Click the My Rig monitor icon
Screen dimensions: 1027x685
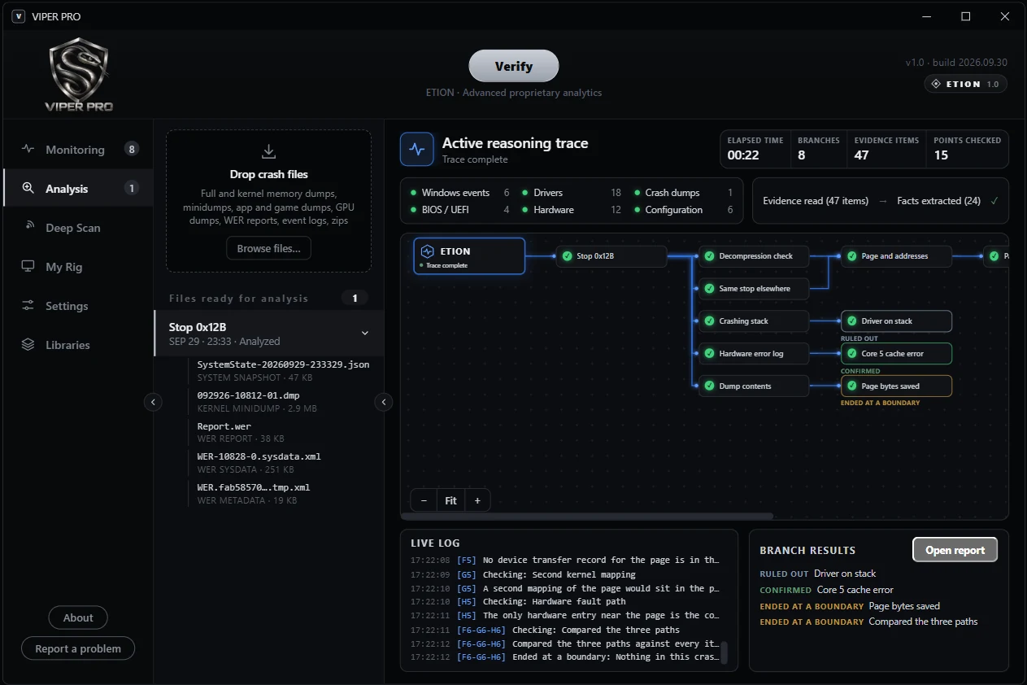click(x=28, y=266)
